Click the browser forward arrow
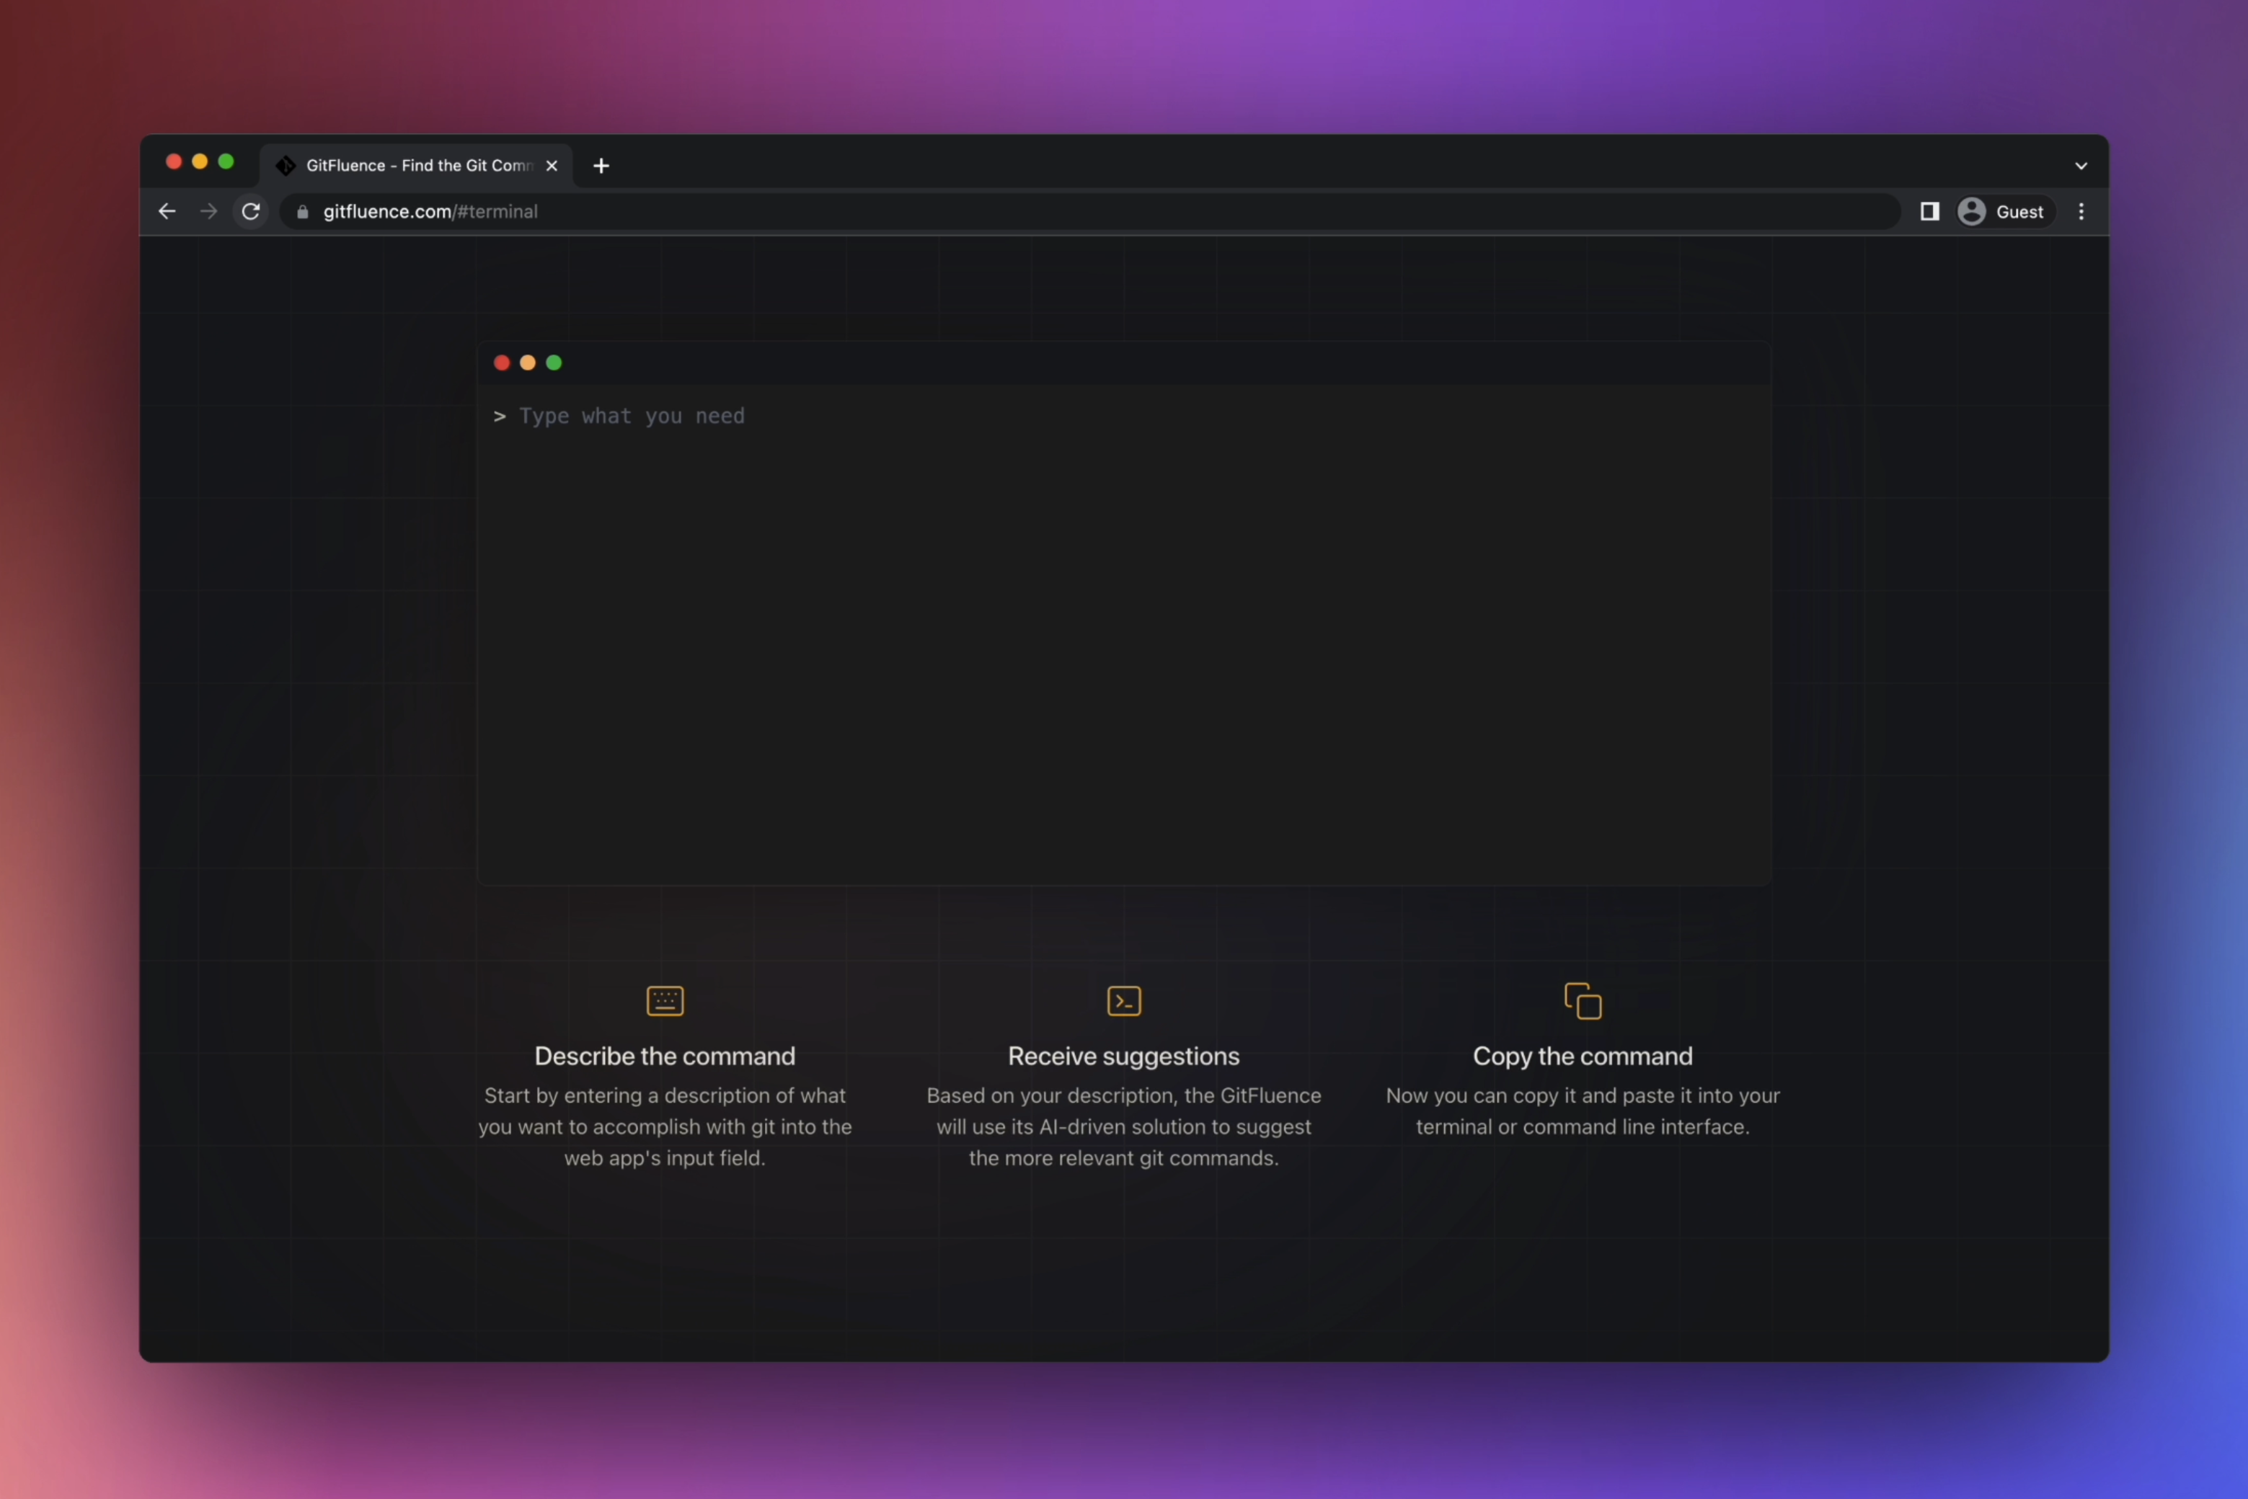2248x1499 pixels. 208,211
